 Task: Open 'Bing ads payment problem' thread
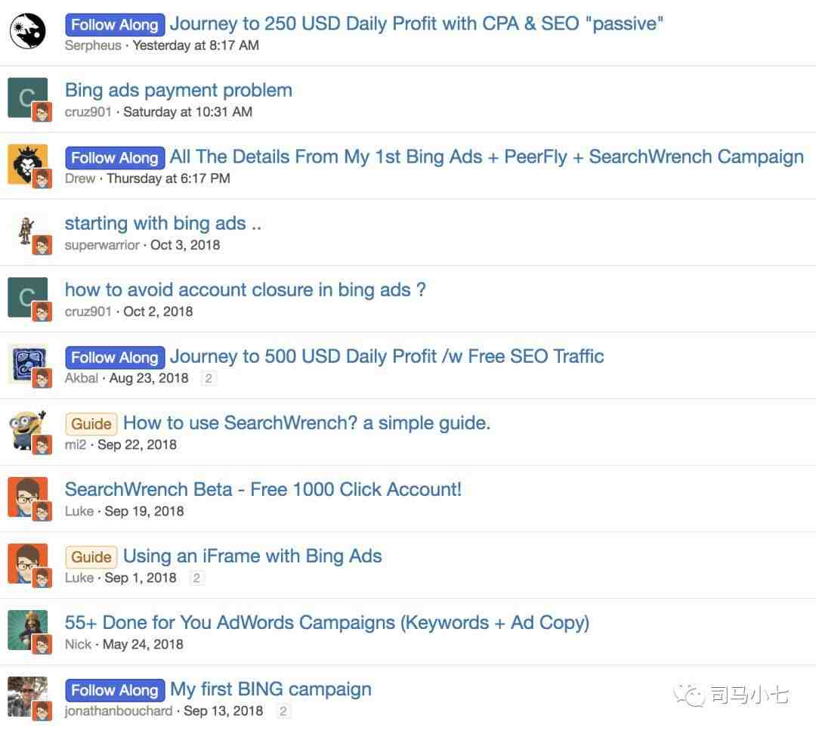pyautogui.click(x=178, y=90)
